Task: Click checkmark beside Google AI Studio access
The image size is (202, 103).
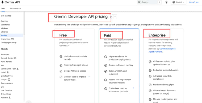Action: 61,71
